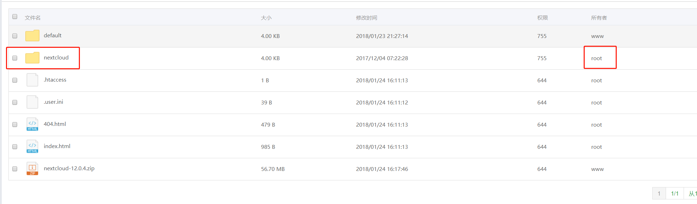
Task: Click the 修改时间 column header
Action: tap(366, 18)
